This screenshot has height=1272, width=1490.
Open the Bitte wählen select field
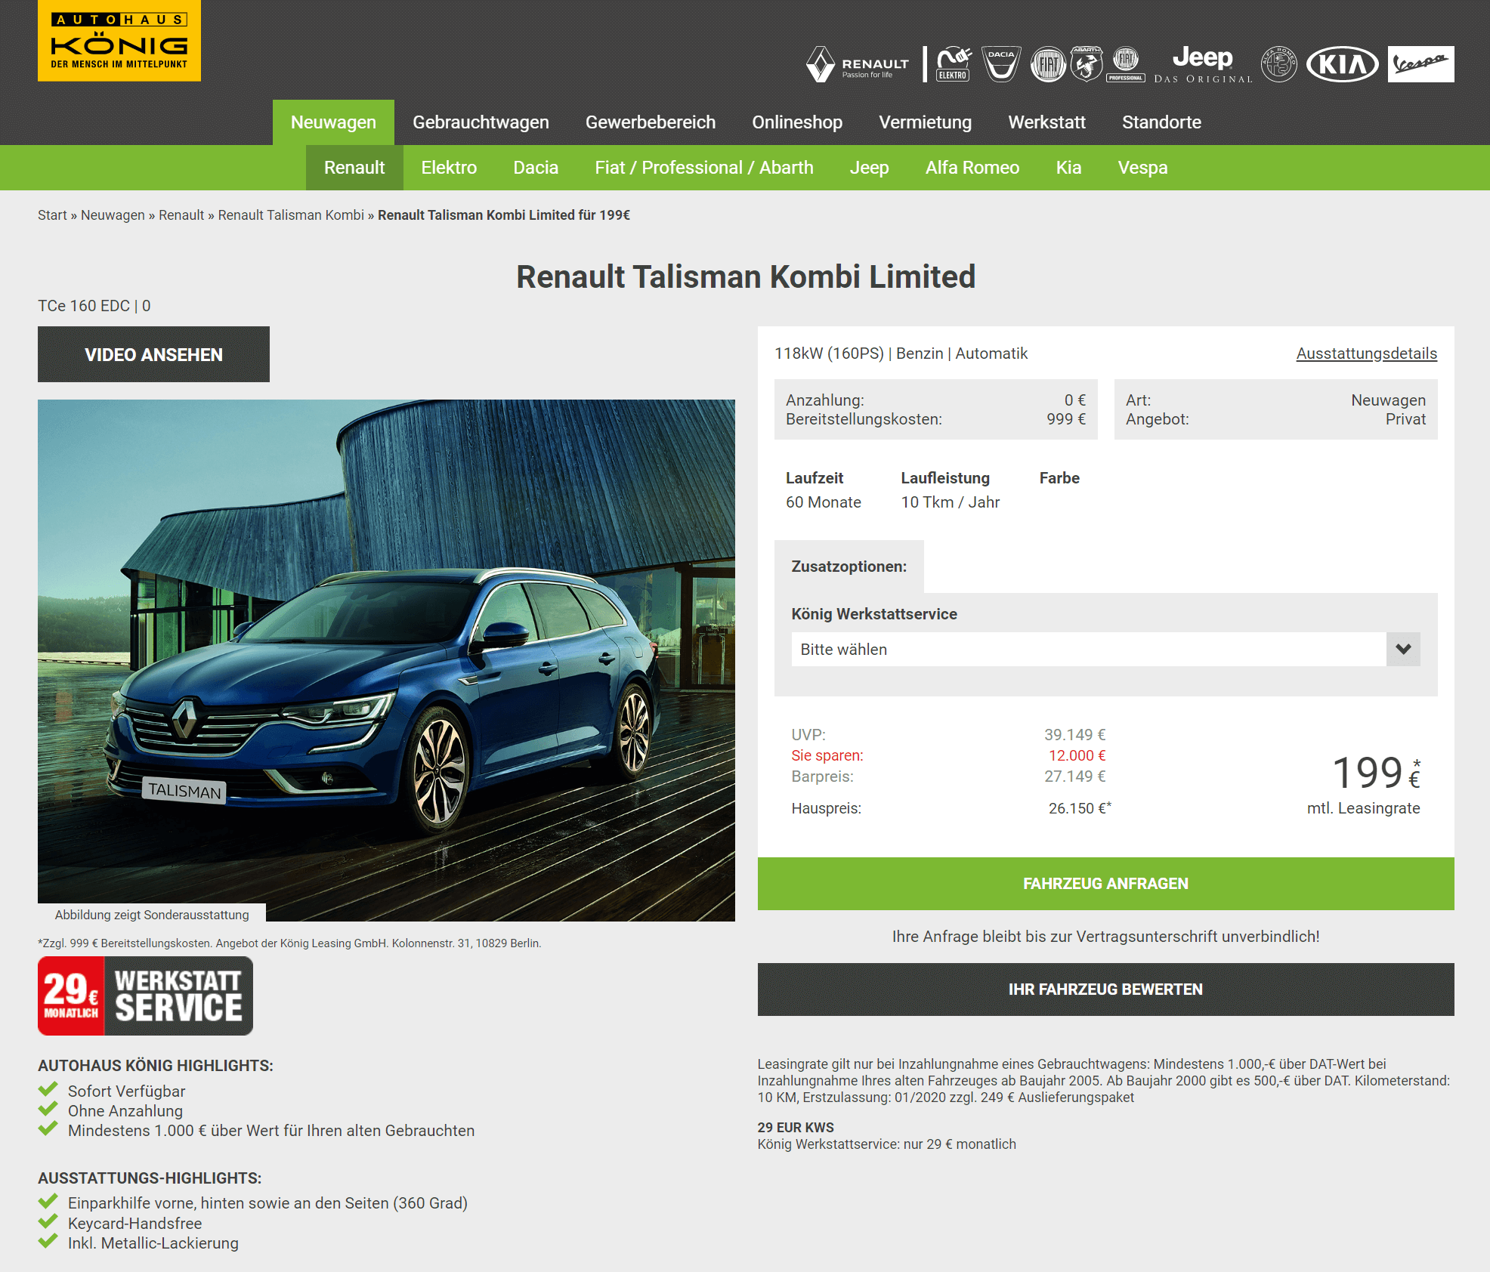(x=1105, y=650)
